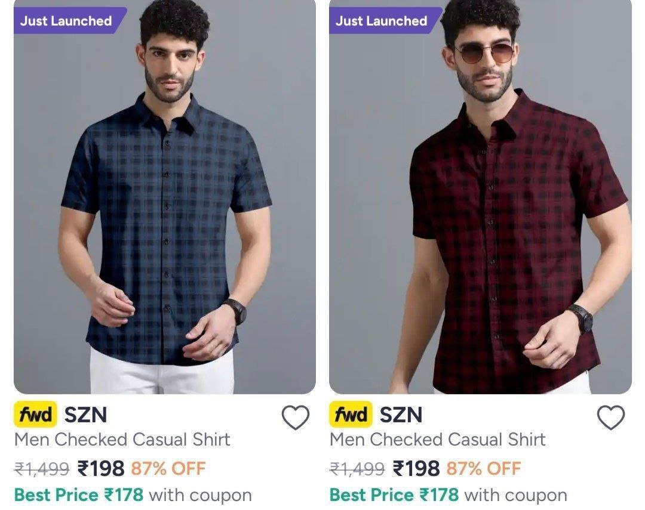
Task: Add blue checked shirt to wishlist
Action: click(x=296, y=417)
